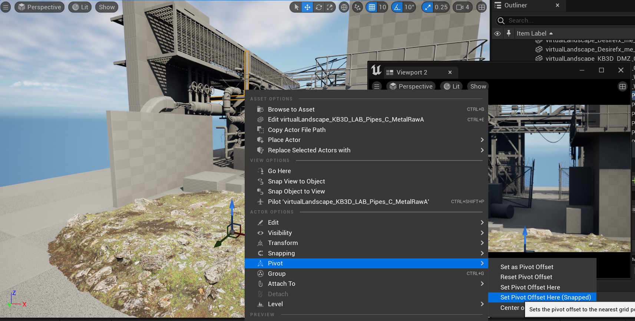Toggle the Outliner visibility eye column
This screenshot has width=635, height=321.
coord(497,33)
